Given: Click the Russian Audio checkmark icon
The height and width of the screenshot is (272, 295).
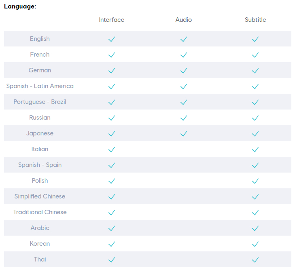Looking at the screenshot, I should (x=184, y=118).
